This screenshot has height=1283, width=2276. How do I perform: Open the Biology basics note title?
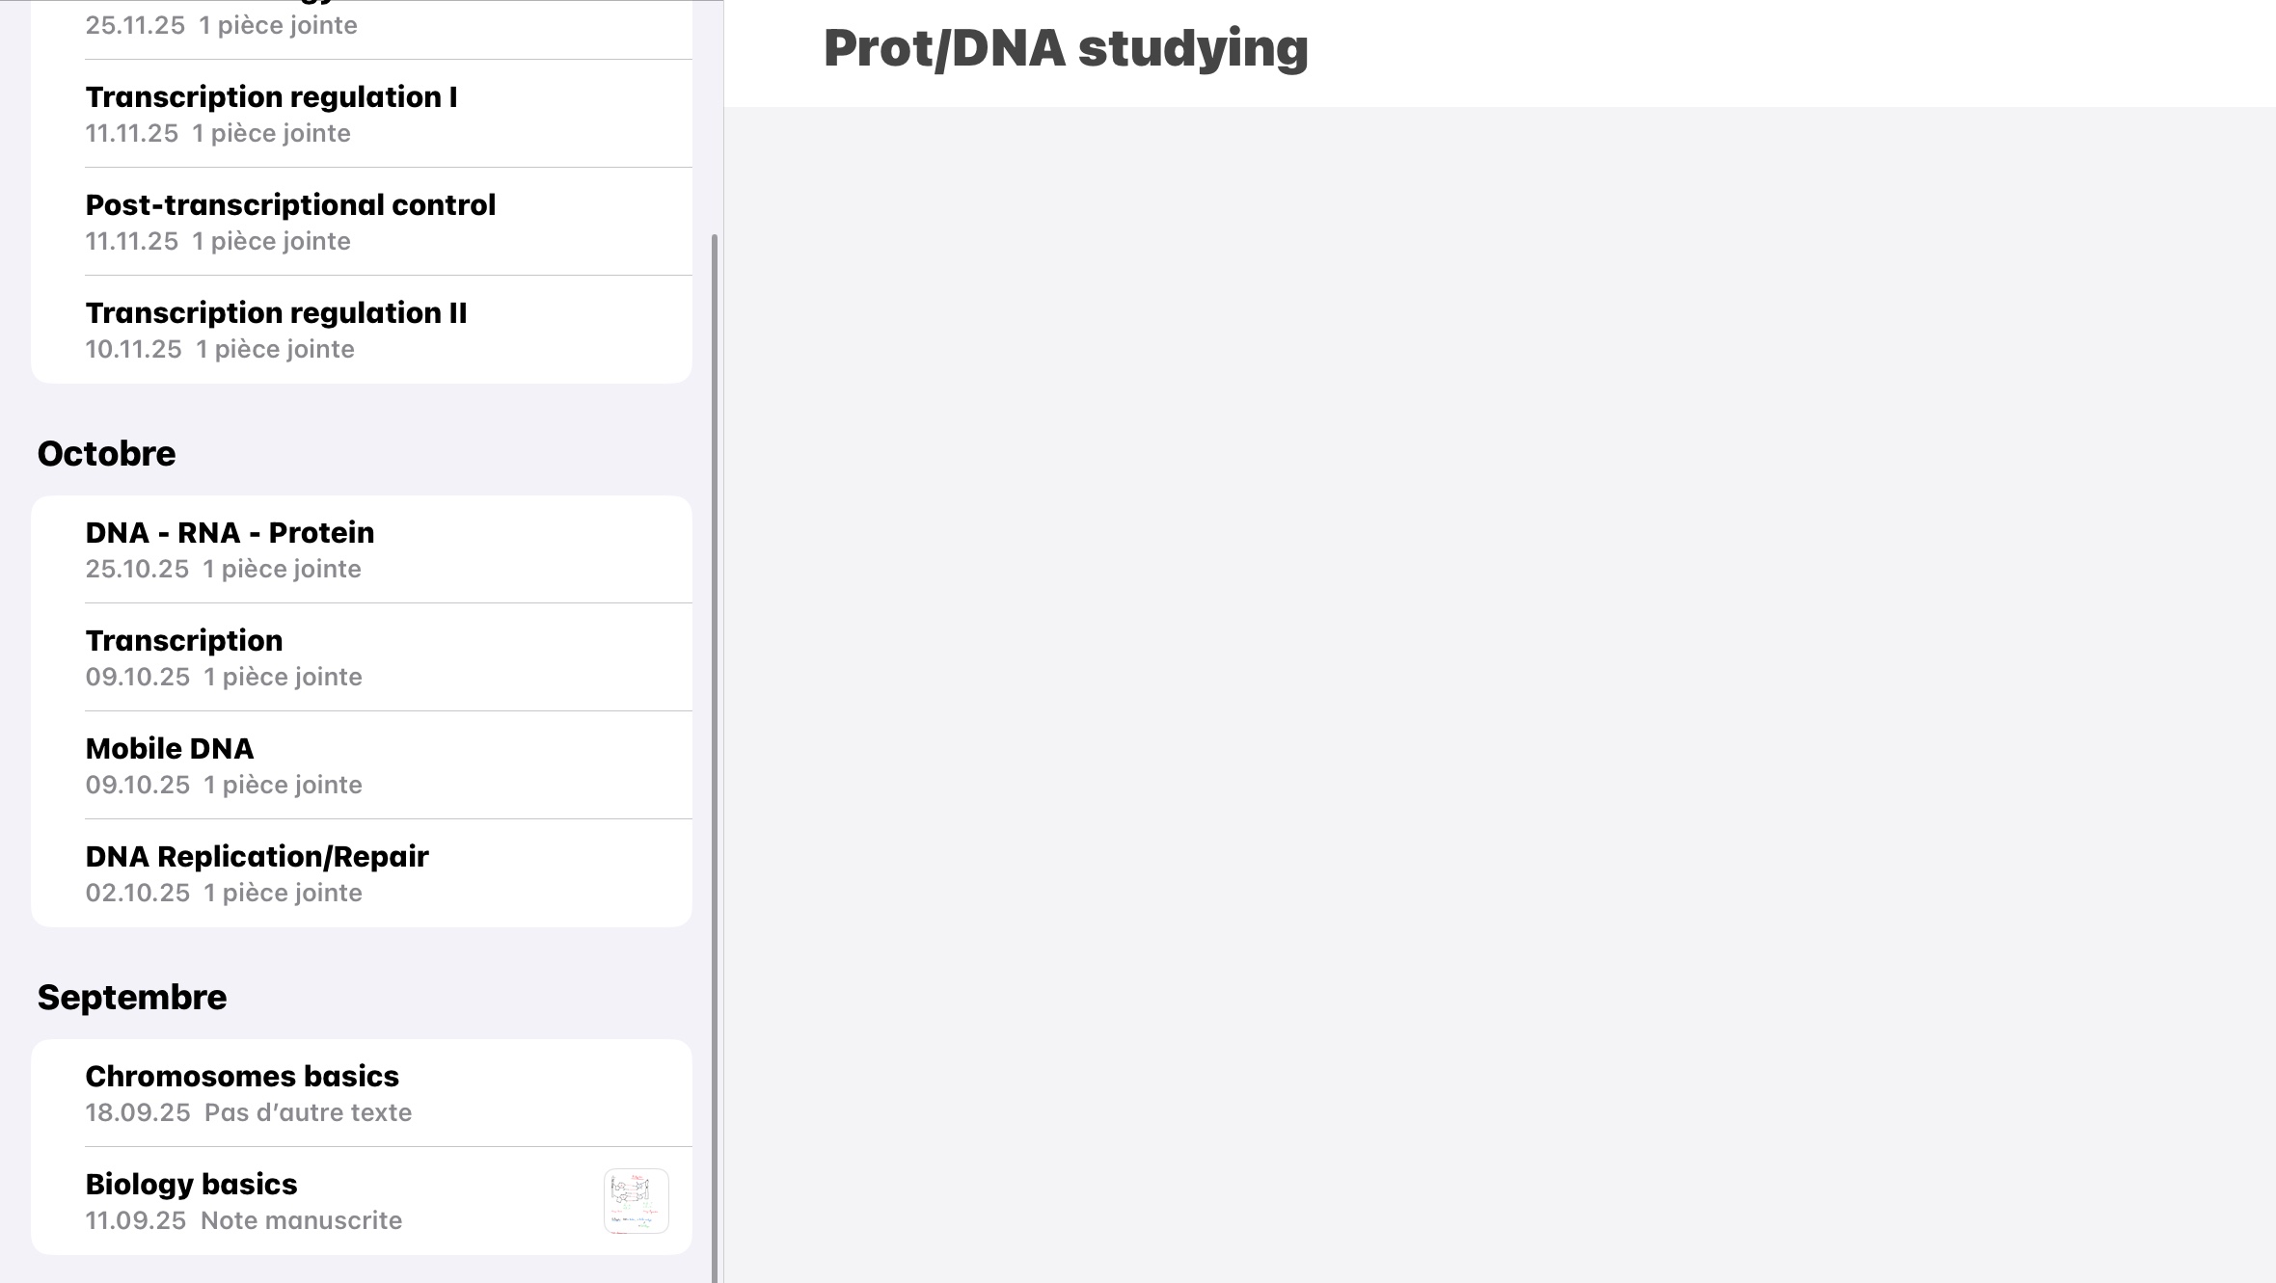click(191, 1185)
